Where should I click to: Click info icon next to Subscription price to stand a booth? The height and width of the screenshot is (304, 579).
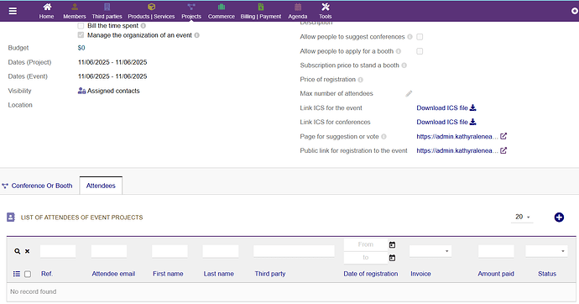pos(404,66)
